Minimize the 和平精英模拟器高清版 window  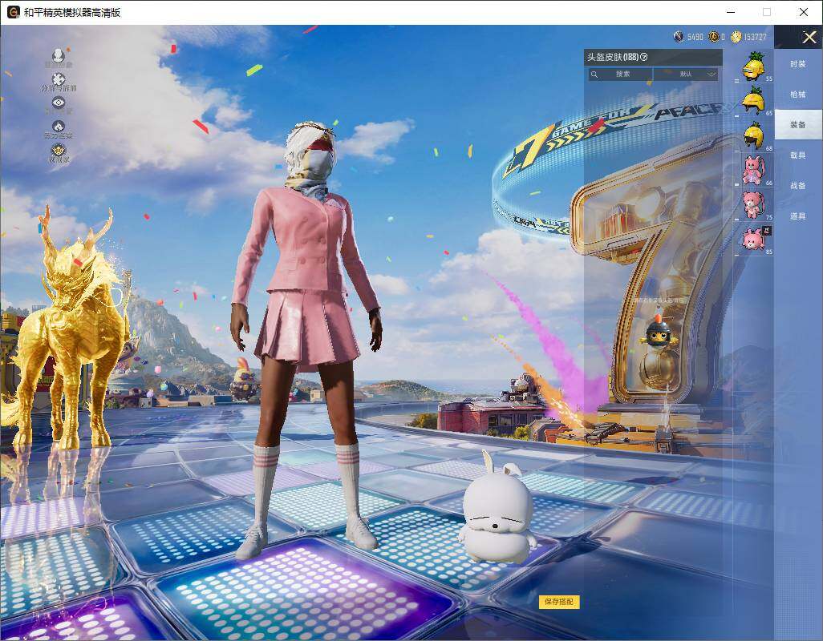click(x=731, y=12)
